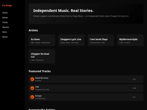Open Albums from the sidebar
The height and width of the screenshot is (110, 147).
[5, 27]
